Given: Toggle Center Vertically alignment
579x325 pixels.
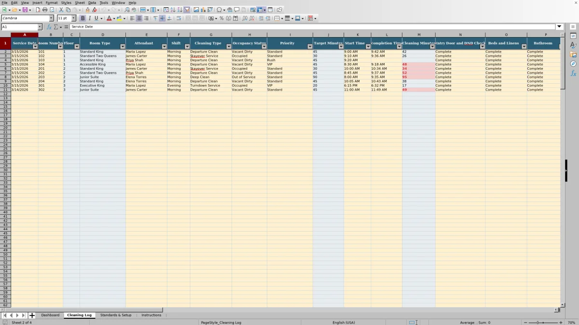Looking at the screenshot, I should point(162,18).
